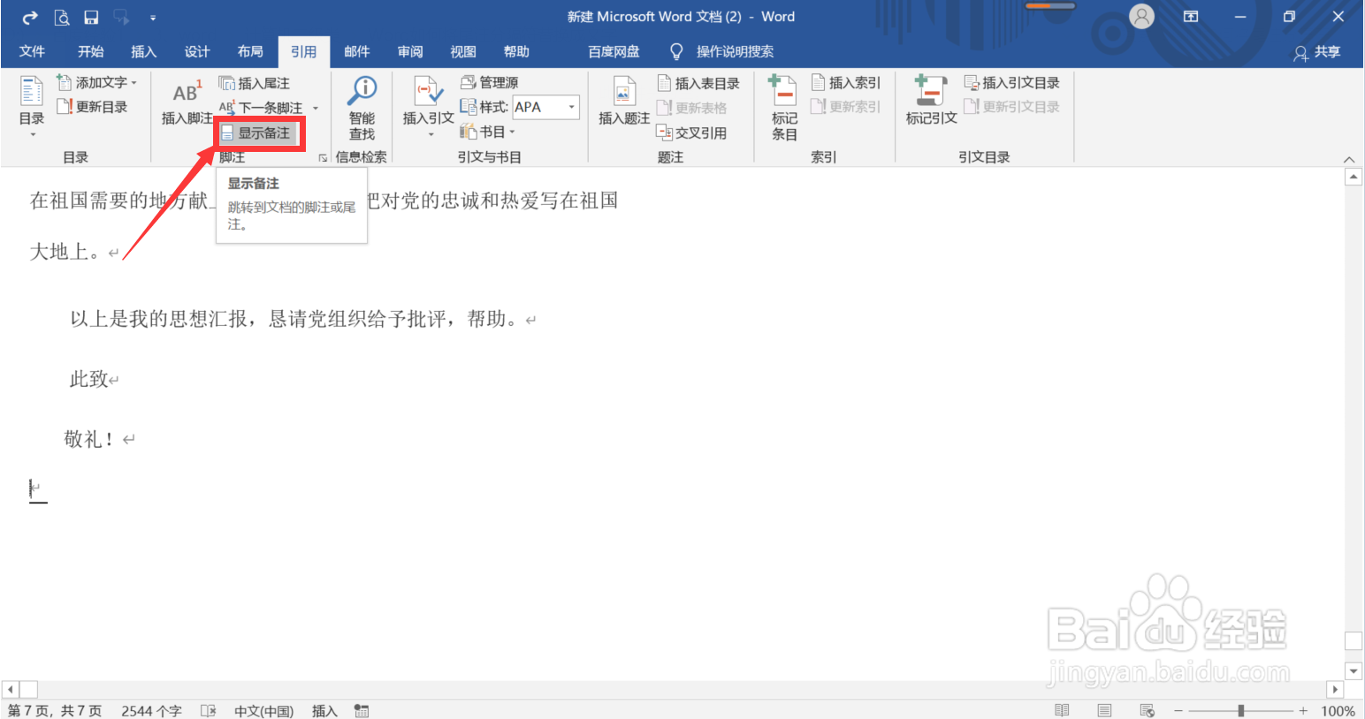
Task: Click 更新目录 update table button
Action: [92, 106]
